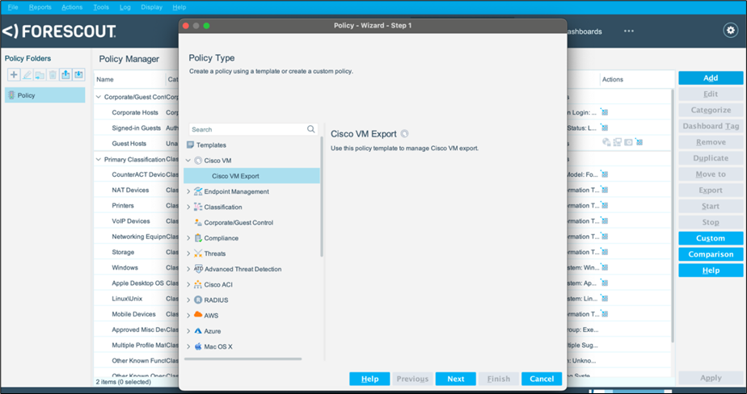747x394 pixels.
Task: Expand the Cisco ACI node
Action: (188, 284)
